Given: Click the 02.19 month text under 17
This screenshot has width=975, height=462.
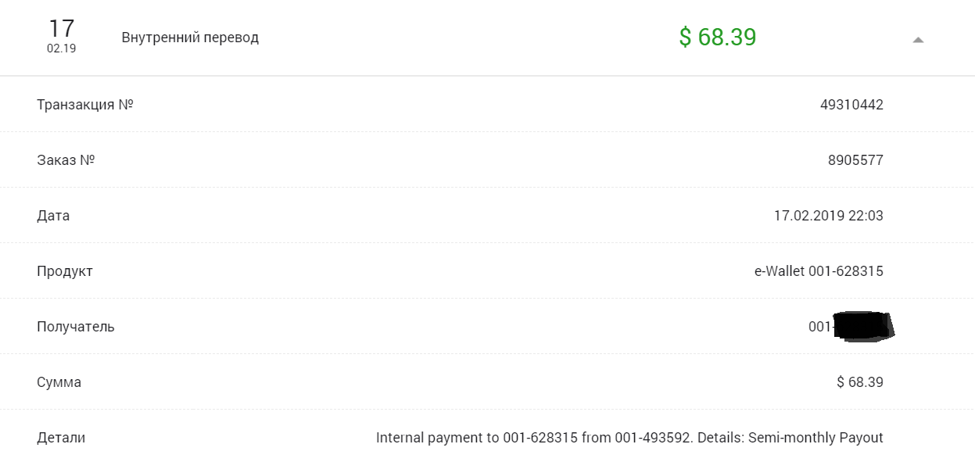Looking at the screenshot, I should pyautogui.click(x=61, y=49).
